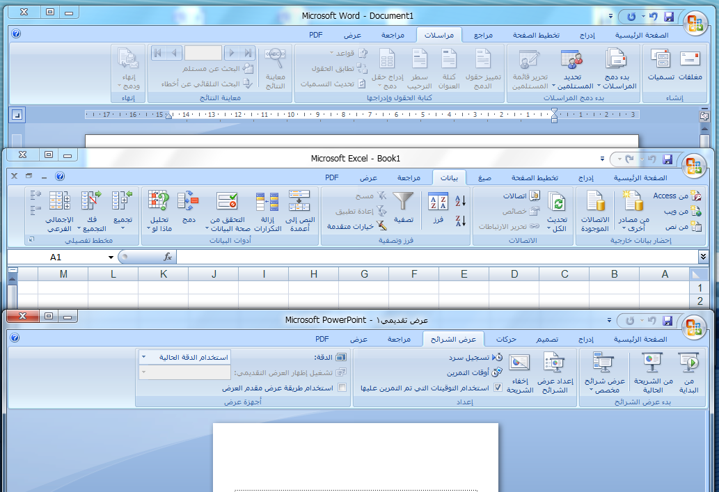719x492 pixels.
Task: Expand Excel formula bar chevron
Action: (x=703, y=257)
